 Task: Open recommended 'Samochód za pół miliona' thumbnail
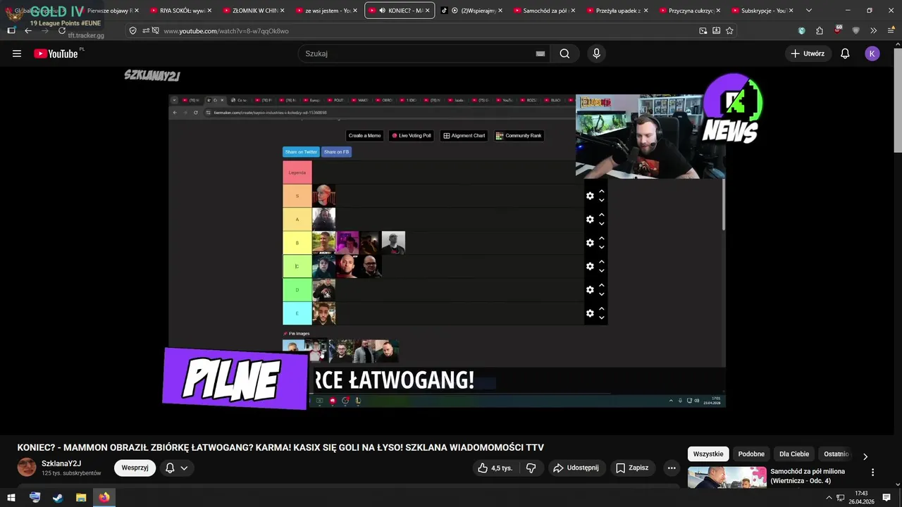point(727,477)
